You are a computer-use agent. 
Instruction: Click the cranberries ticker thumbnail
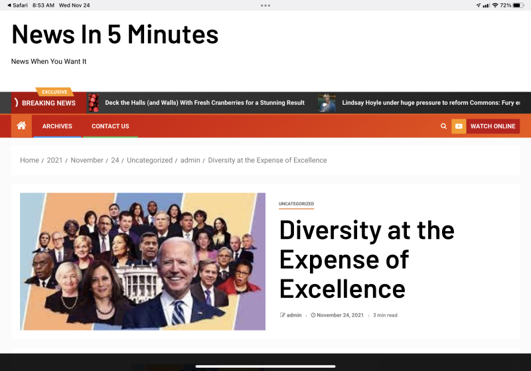(94, 103)
